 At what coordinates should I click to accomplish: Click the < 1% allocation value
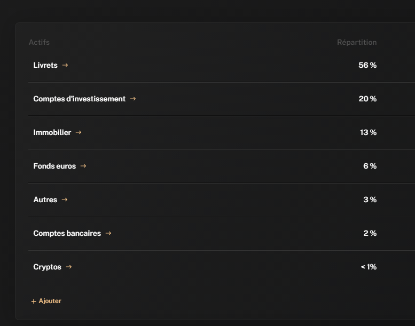tap(369, 267)
